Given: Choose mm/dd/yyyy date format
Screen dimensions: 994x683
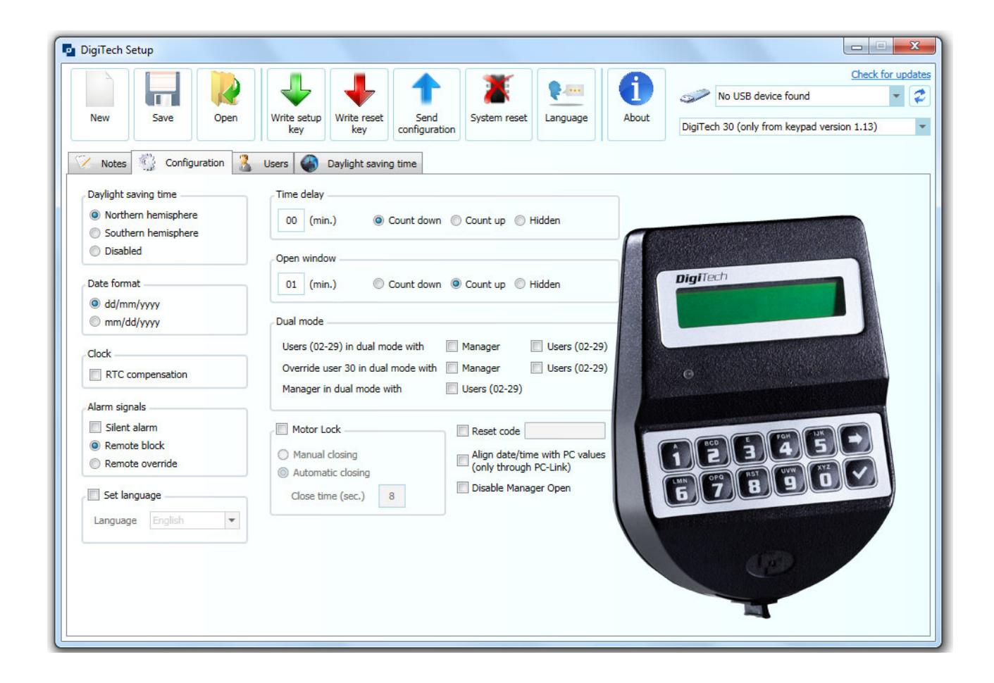Looking at the screenshot, I should tap(95, 322).
